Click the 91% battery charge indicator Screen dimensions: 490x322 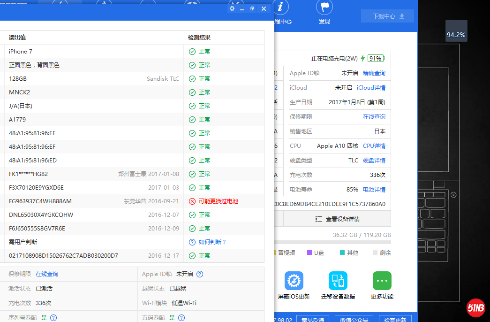[377, 58]
